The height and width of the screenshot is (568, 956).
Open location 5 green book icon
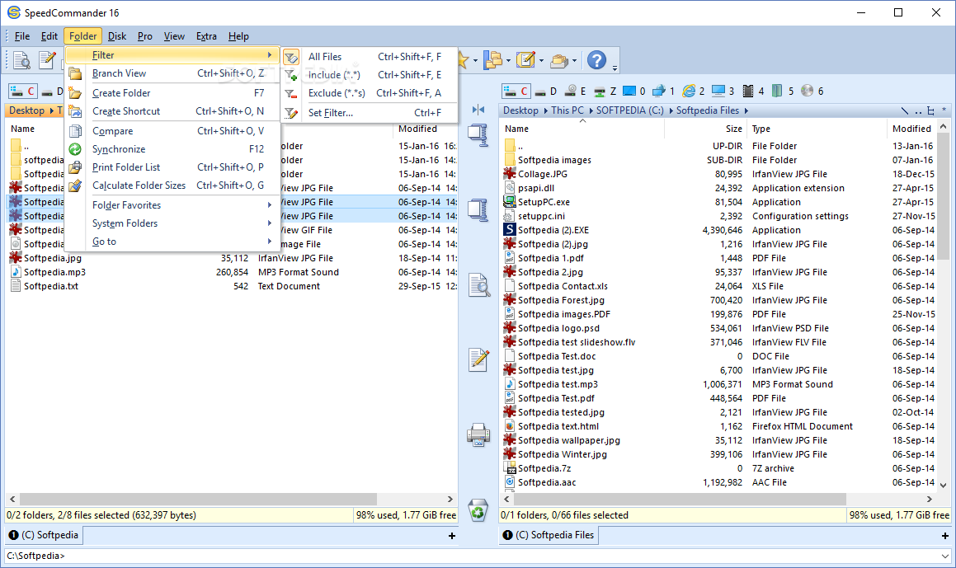click(x=783, y=92)
